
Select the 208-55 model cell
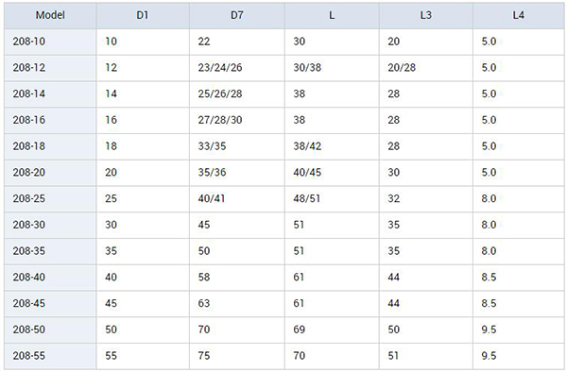(x=50, y=356)
